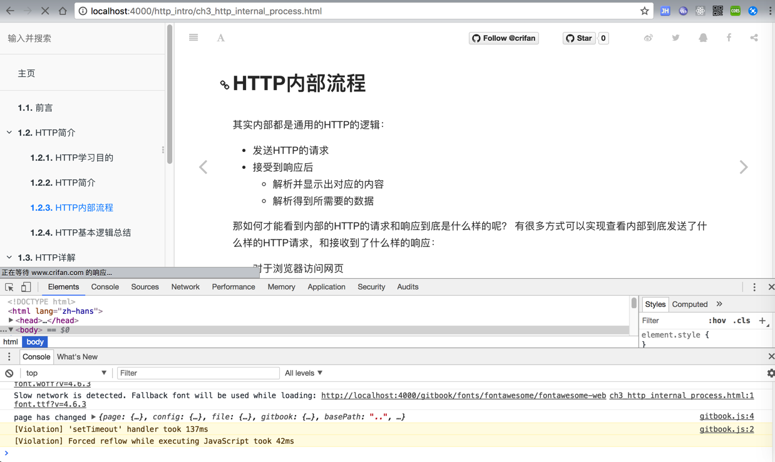
Task: Click the console Filter input
Action: click(x=198, y=373)
